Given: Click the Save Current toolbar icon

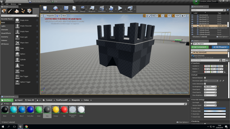Looking at the screenshot, I should click(x=45, y=8).
